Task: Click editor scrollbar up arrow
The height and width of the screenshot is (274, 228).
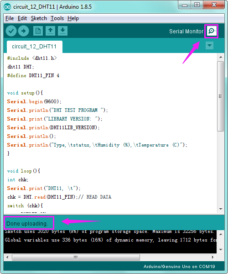Action: click(221, 57)
